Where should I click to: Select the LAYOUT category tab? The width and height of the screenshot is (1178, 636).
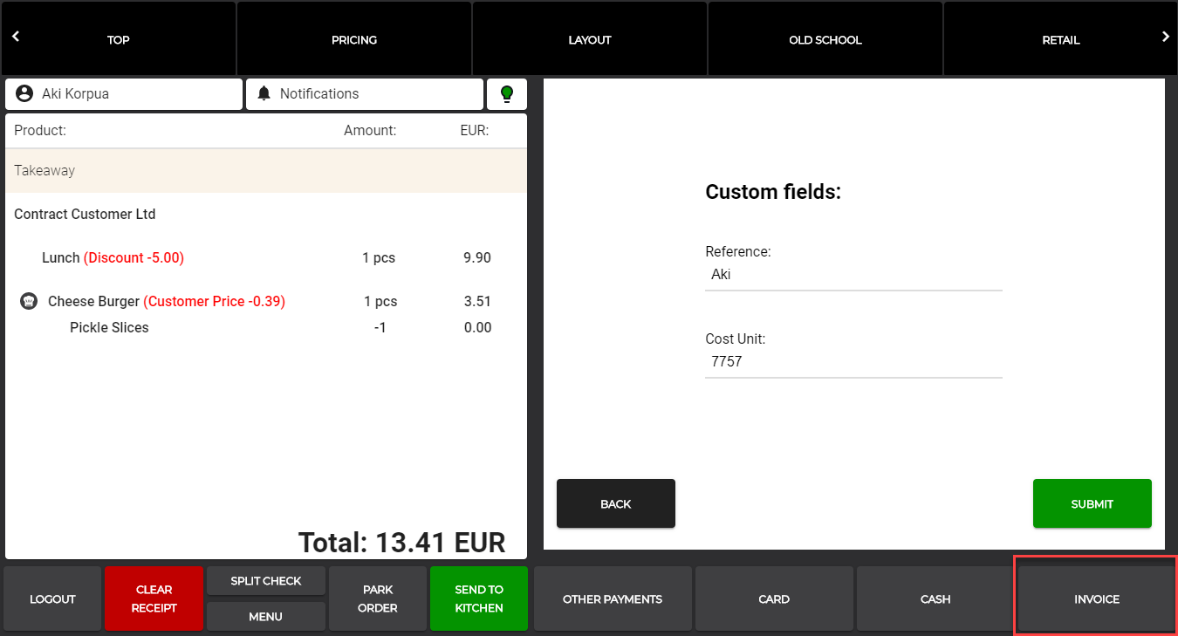[590, 40]
